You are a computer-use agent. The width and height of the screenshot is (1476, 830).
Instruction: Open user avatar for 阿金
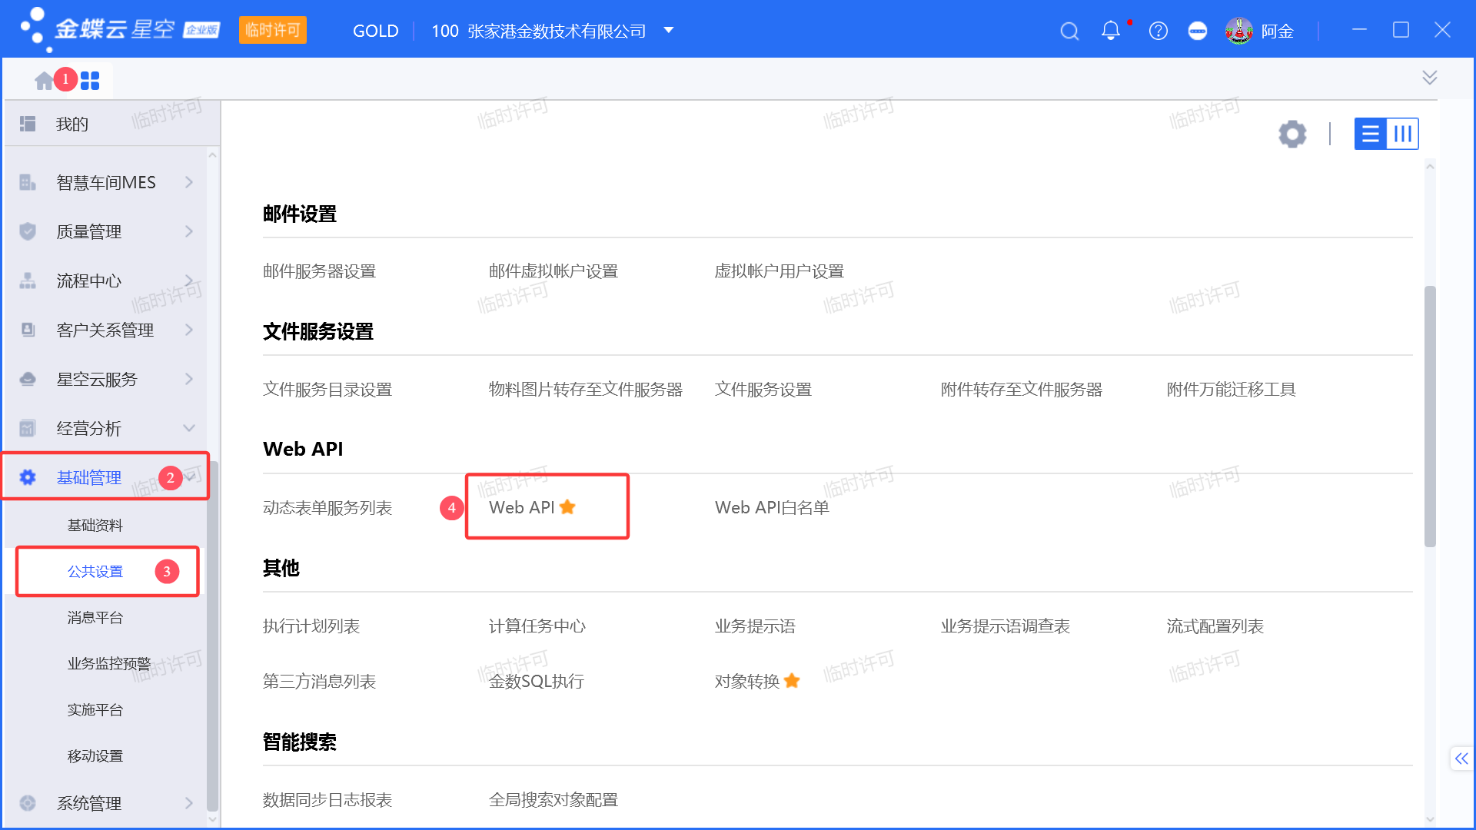1238,31
